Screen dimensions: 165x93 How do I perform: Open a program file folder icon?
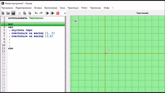tap(8, 13)
